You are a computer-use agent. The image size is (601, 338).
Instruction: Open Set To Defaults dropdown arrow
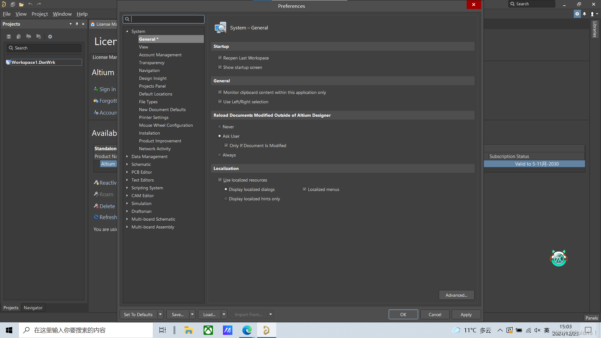pyautogui.click(x=160, y=314)
